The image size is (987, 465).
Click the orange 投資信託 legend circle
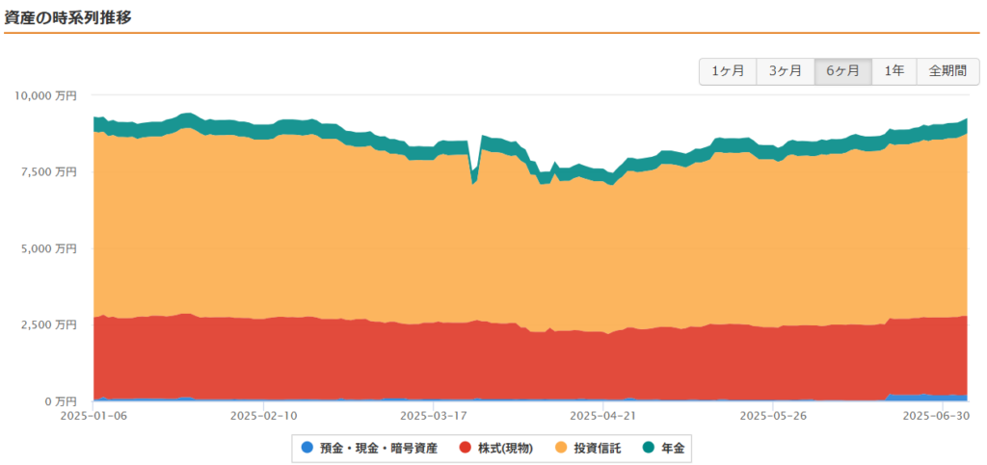tap(560, 448)
